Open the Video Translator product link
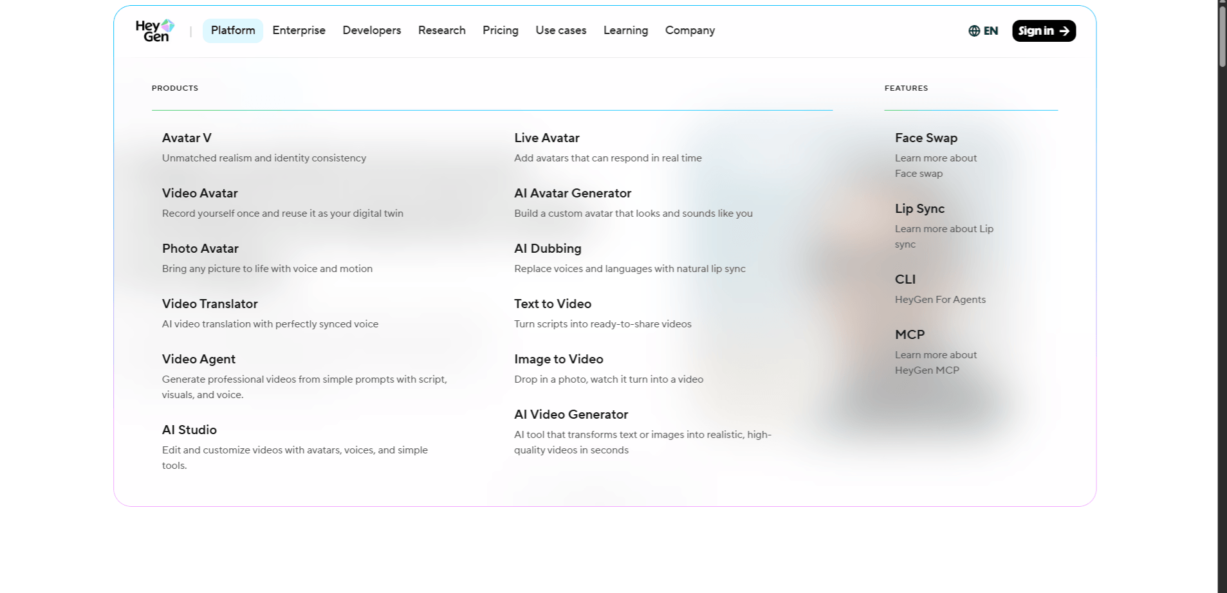 pyautogui.click(x=210, y=304)
